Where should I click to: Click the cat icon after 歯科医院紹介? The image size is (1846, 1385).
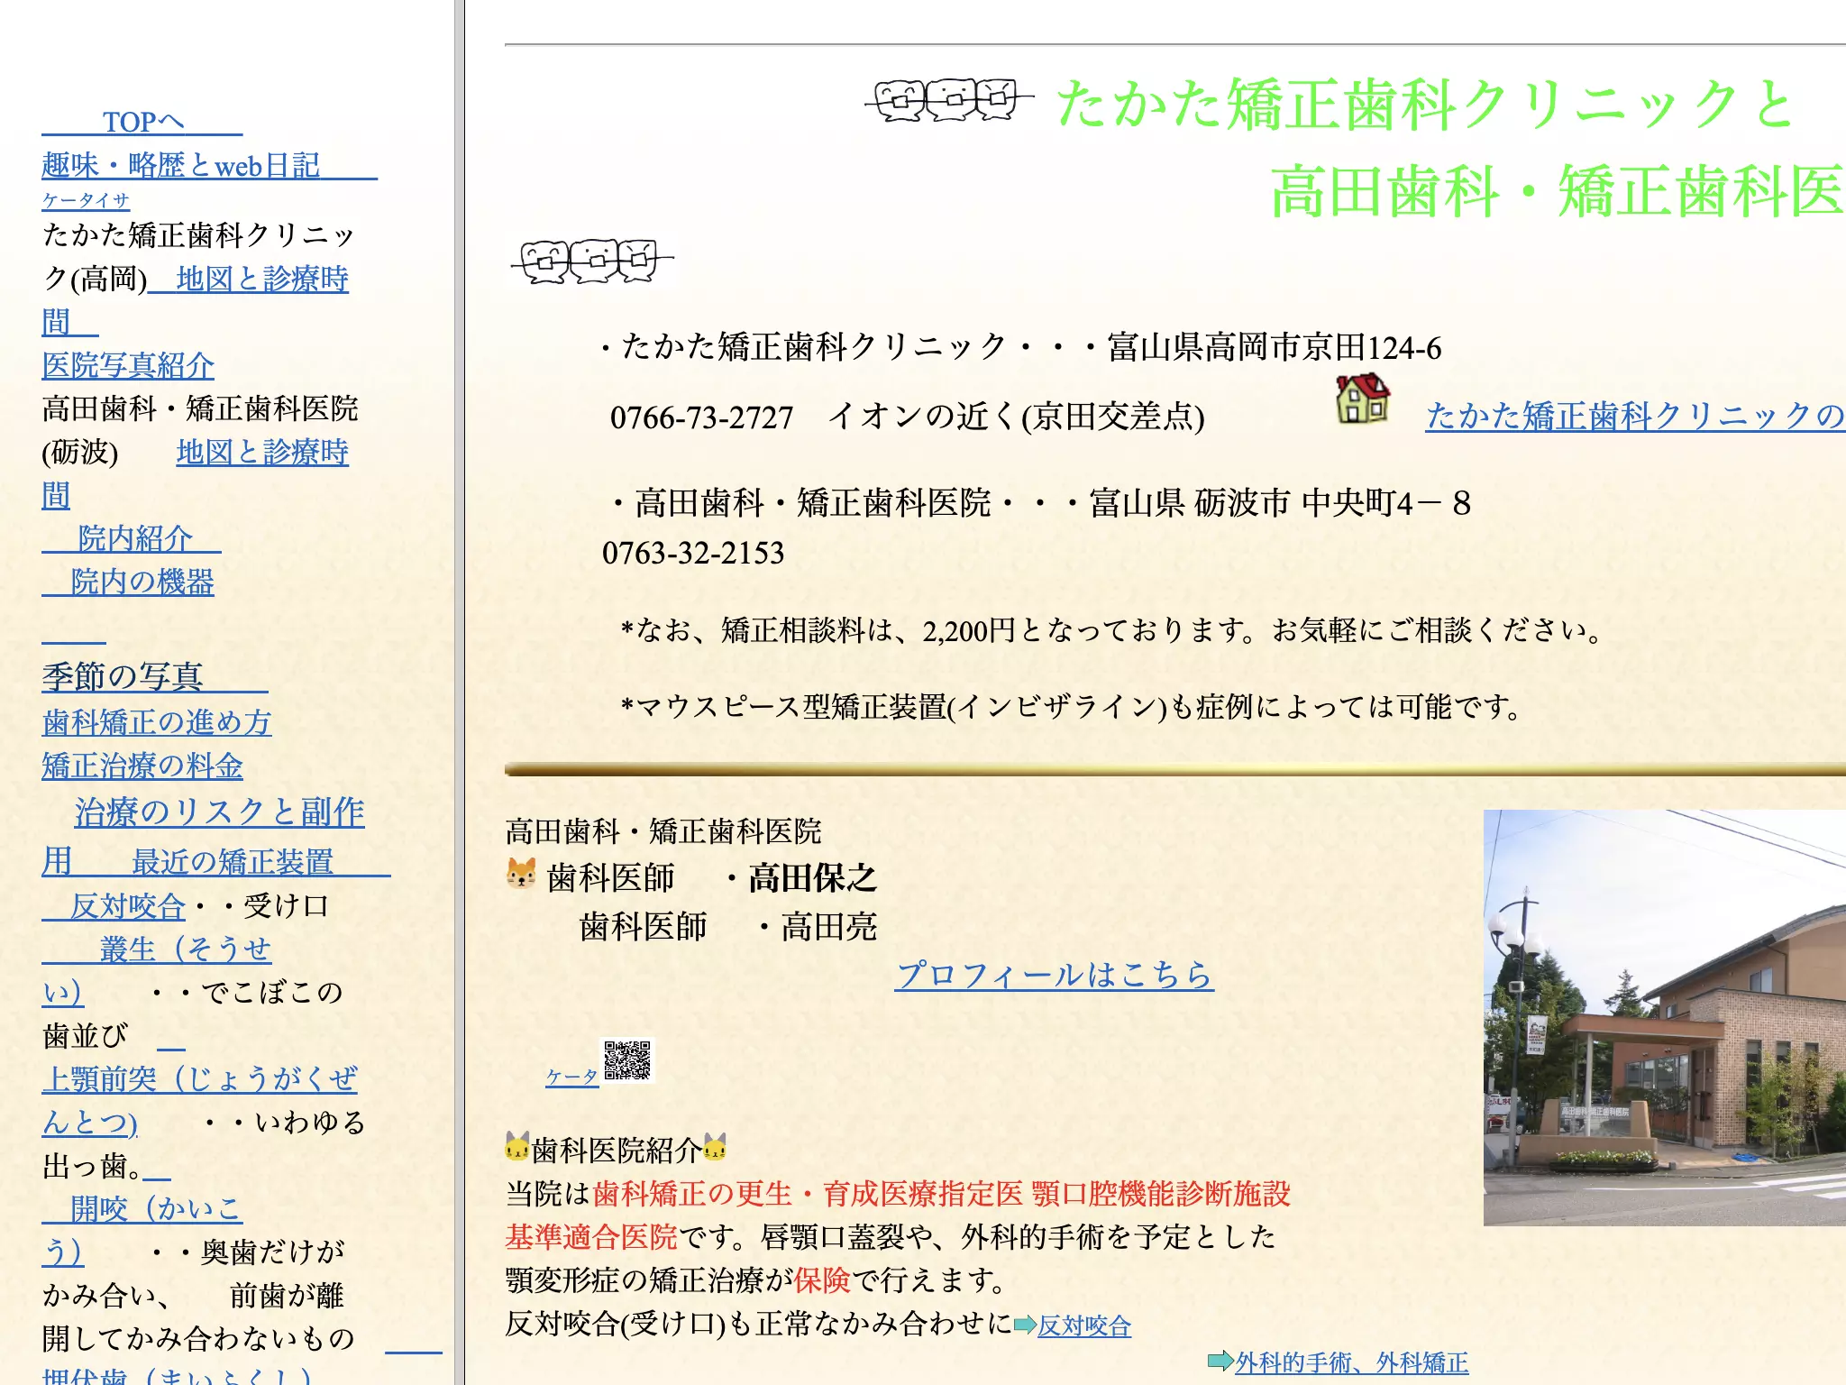pos(715,1147)
